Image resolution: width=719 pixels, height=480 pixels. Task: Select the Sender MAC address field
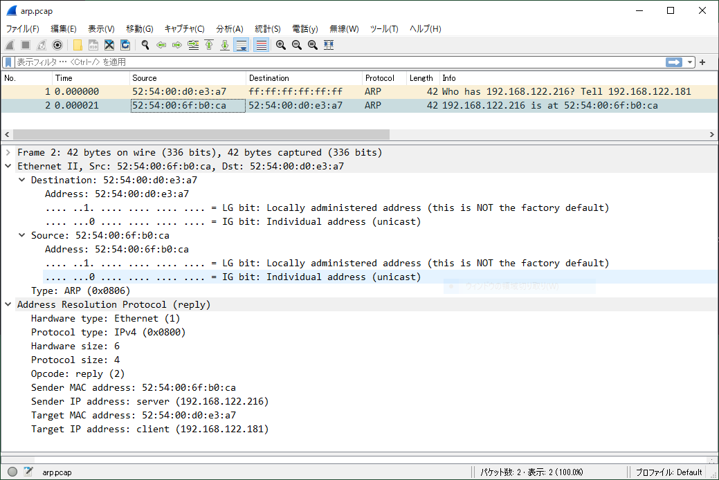(134, 387)
